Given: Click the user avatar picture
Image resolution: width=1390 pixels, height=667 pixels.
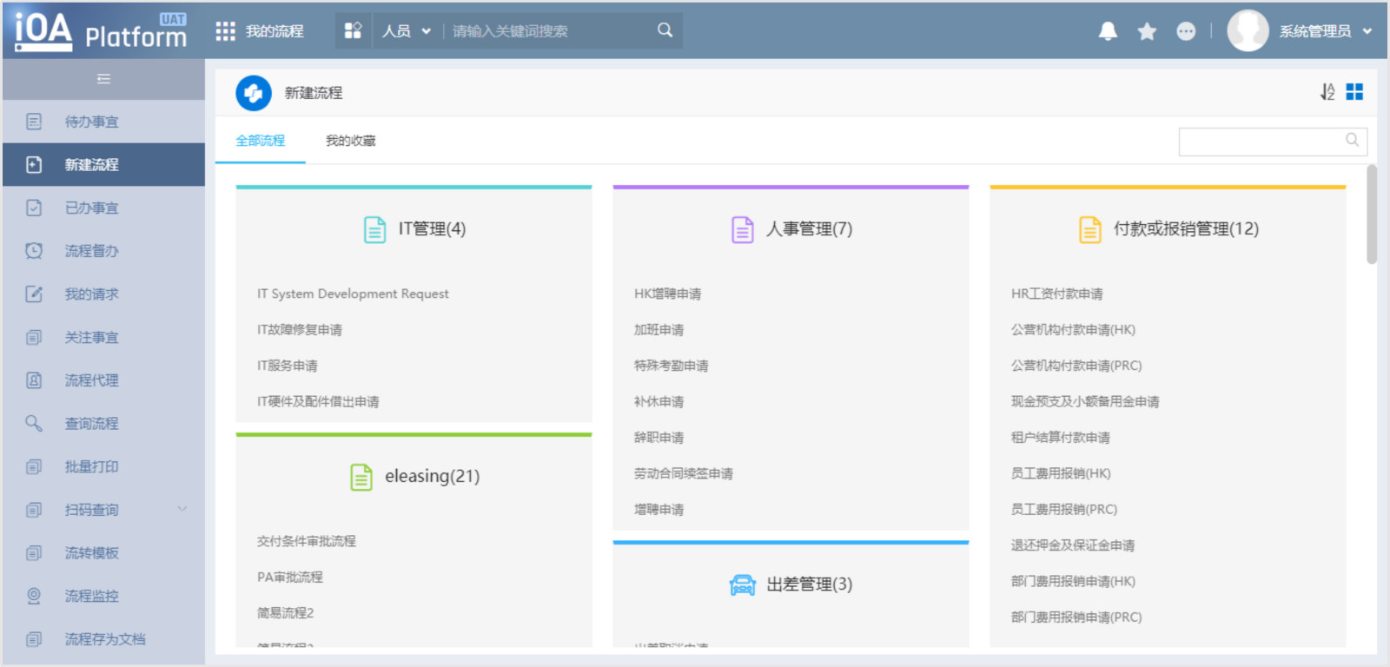Looking at the screenshot, I should [1248, 30].
